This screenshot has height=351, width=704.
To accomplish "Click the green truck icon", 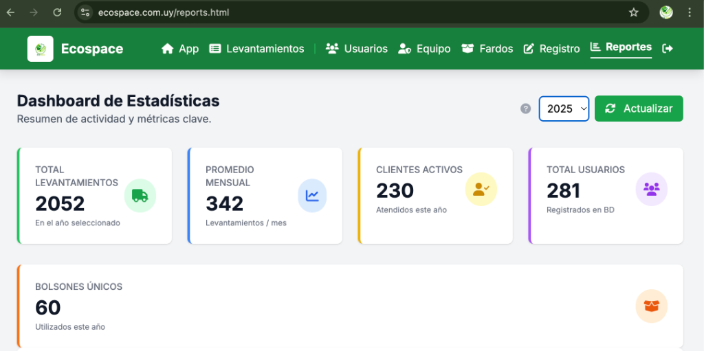I will coord(140,196).
